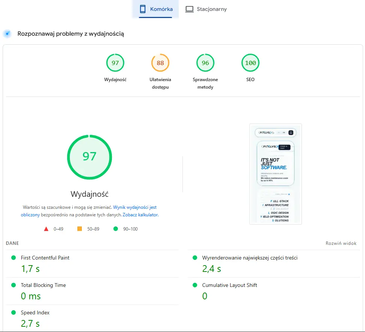
Task: Click the green dot beside Speed Index
Action: tap(14, 312)
